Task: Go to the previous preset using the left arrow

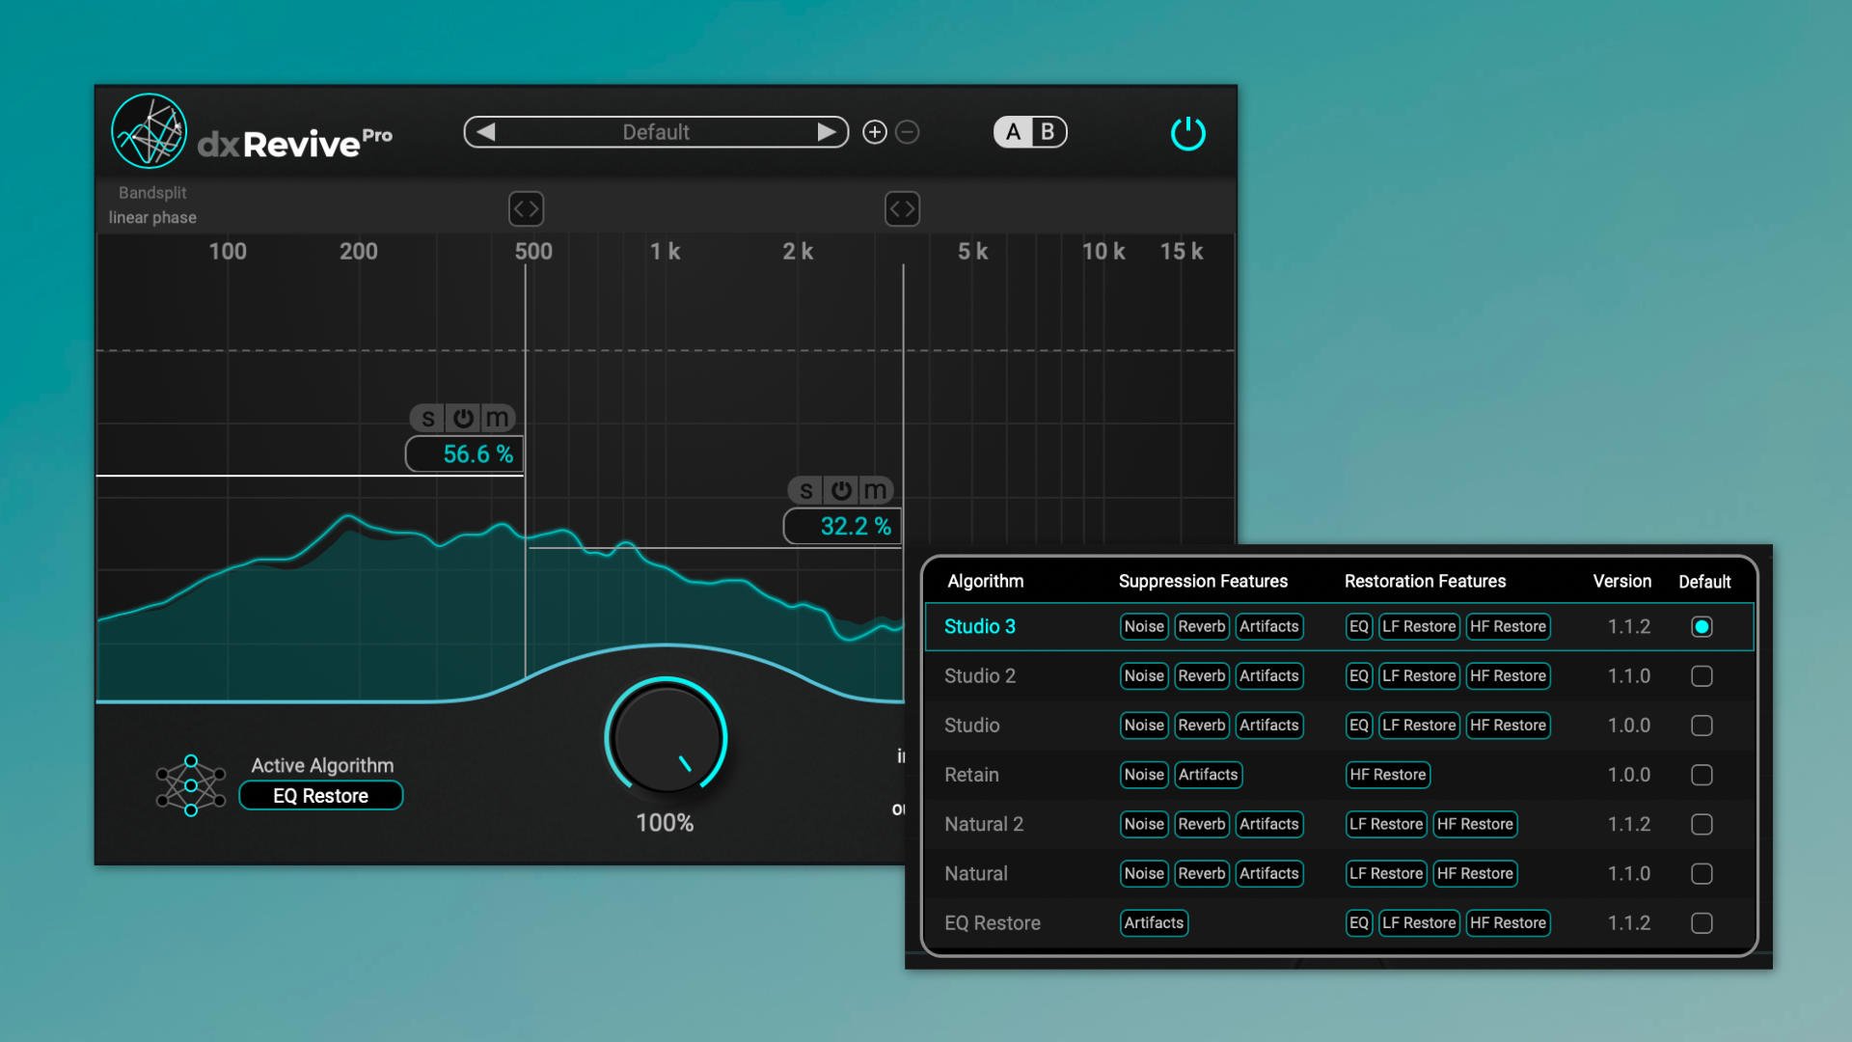Action: click(x=486, y=132)
